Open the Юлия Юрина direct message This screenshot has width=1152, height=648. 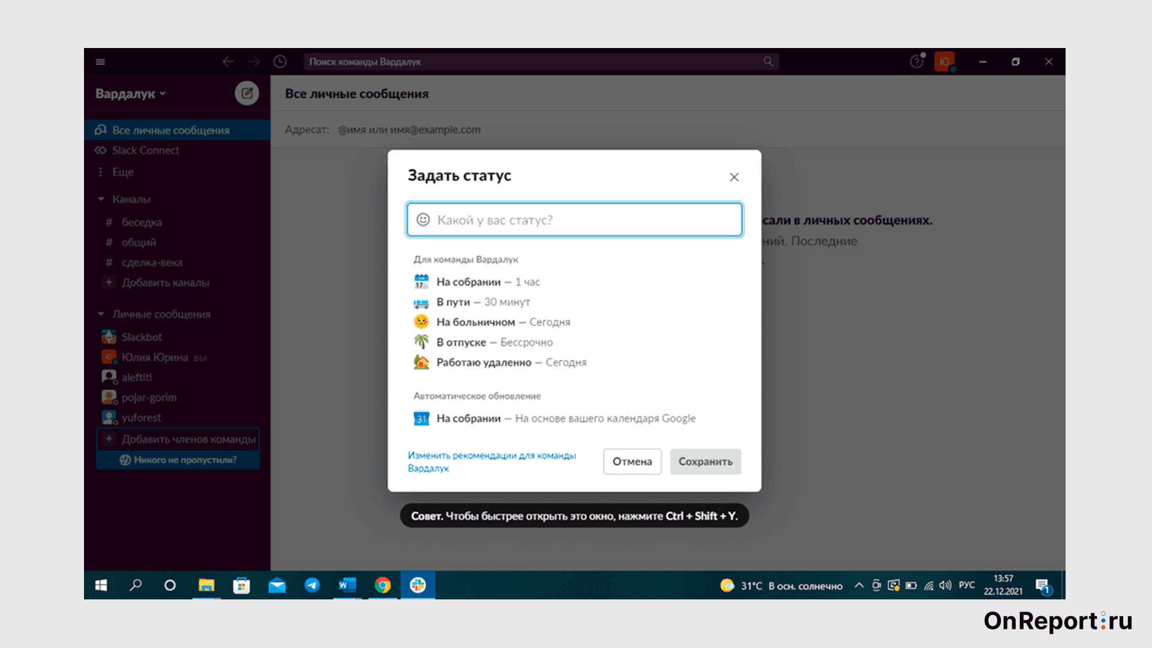[155, 358]
